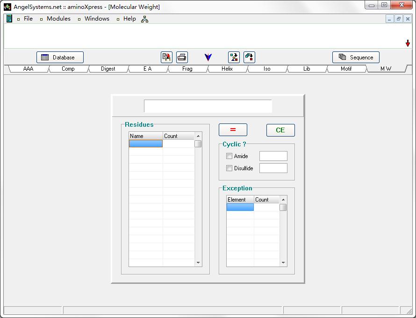Viewport: 416px width, 318px height.
Task: Click Residues list scroll up arrow
Action: (198, 136)
